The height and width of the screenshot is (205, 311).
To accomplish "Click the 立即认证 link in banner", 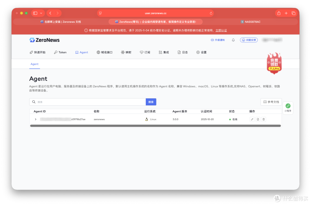I will [221, 31].
